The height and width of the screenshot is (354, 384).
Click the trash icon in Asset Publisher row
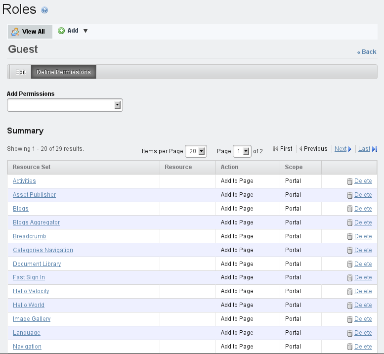point(350,195)
